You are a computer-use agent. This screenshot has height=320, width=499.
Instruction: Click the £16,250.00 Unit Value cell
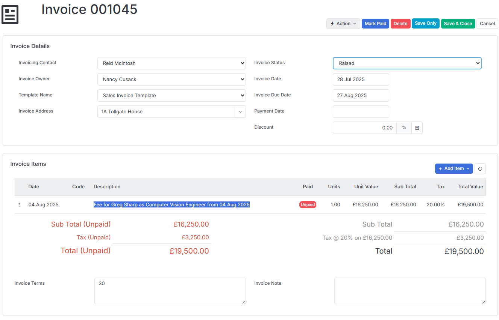click(366, 205)
